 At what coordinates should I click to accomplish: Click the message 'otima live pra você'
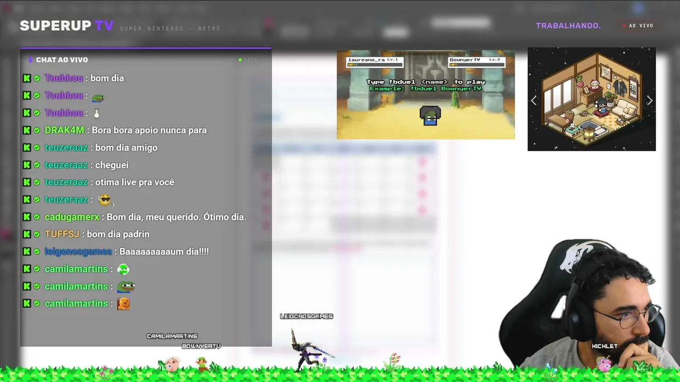135,182
